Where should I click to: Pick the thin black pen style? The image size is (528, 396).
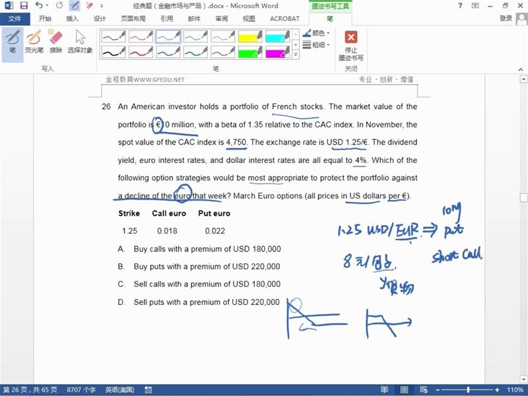point(114,36)
